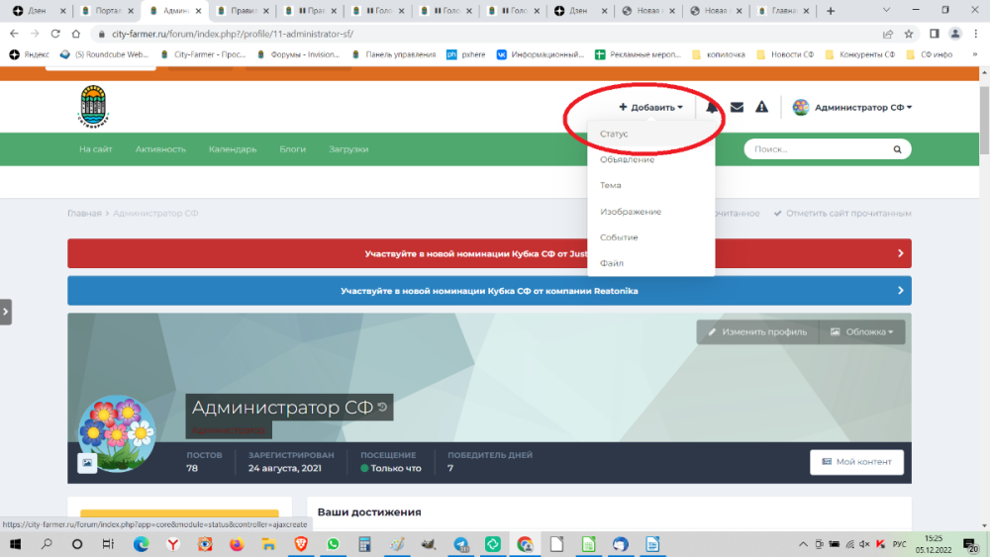The width and height of the screenshot is (990, 557).
Task: Select Статус from the add menu
Action: pyautogui.click(x=614, y=134)
